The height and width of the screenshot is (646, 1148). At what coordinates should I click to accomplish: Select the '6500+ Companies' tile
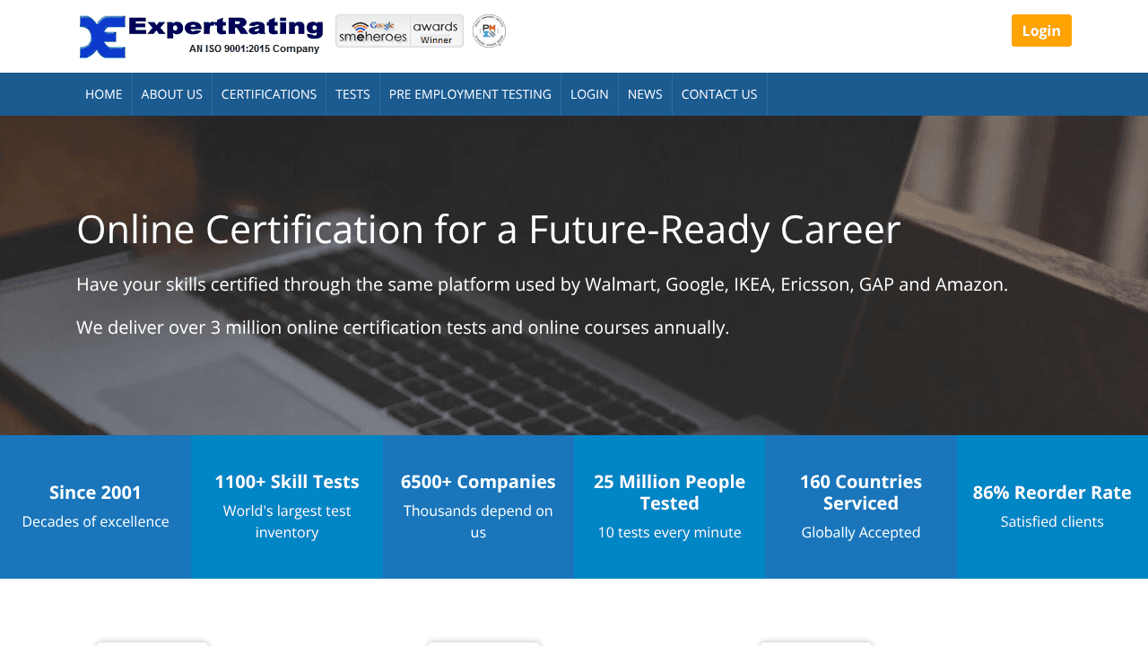coord(478,507)
